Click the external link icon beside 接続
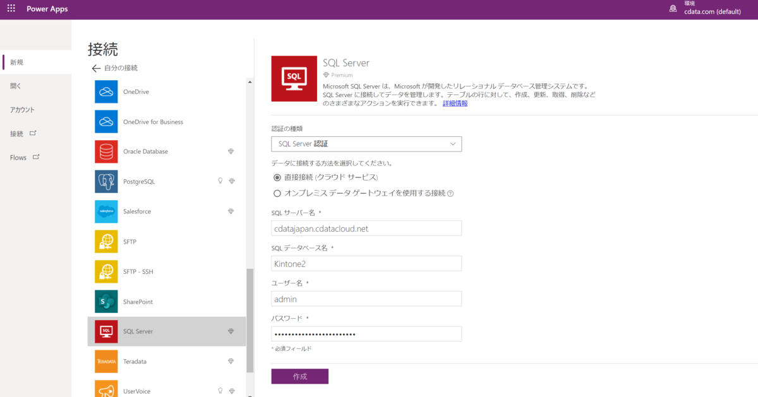 (x=33, y=133)
